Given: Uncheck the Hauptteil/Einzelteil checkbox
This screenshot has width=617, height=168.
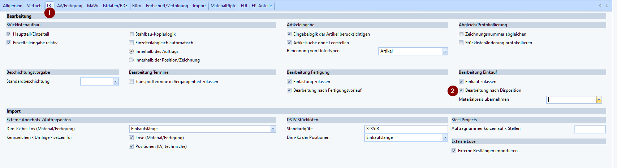Looking at the screenshot, I should [x=9, y=34].
